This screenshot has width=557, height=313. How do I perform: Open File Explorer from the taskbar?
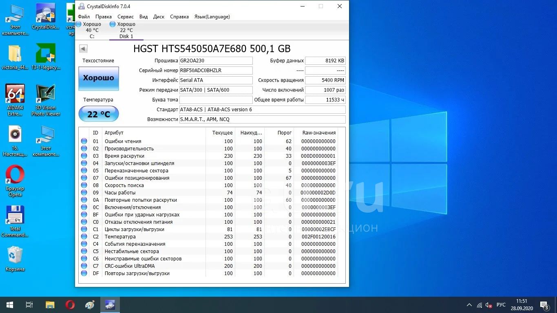tap(50, 305)
